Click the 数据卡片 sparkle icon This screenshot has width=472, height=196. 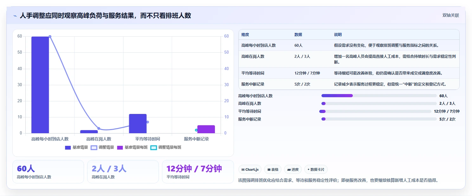coord(308,169)
